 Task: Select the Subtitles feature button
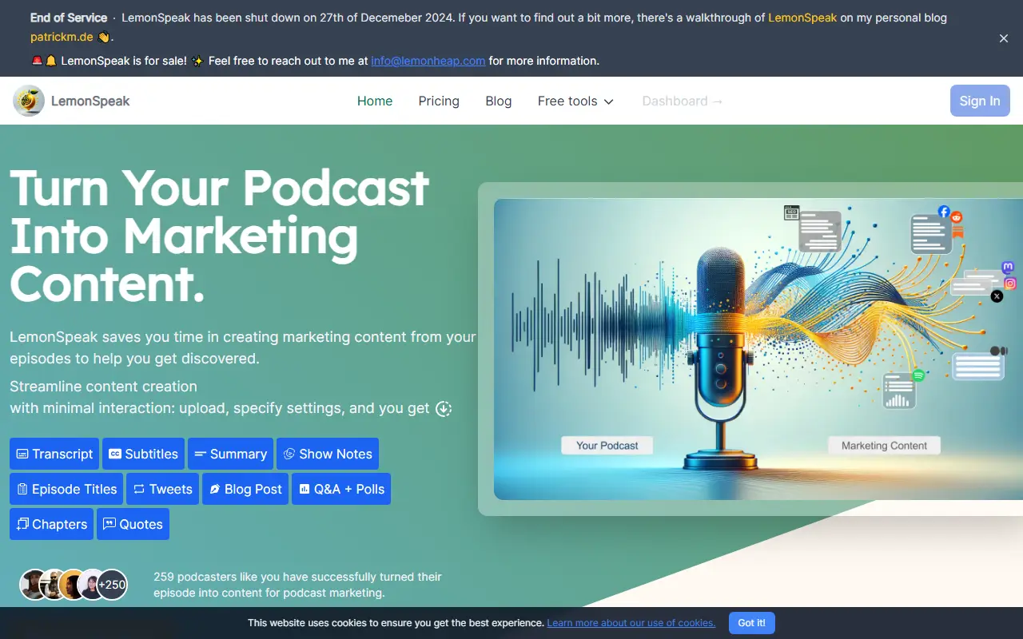click(143, 454)
